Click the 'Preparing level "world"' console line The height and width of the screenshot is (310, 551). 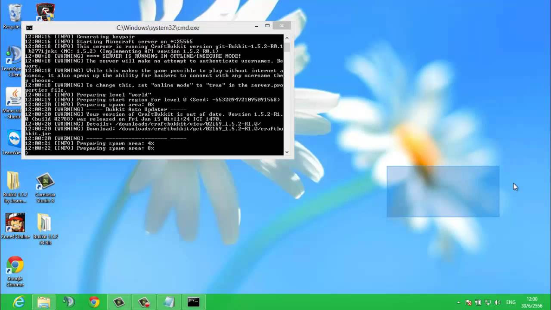click(x=88, y=95)
